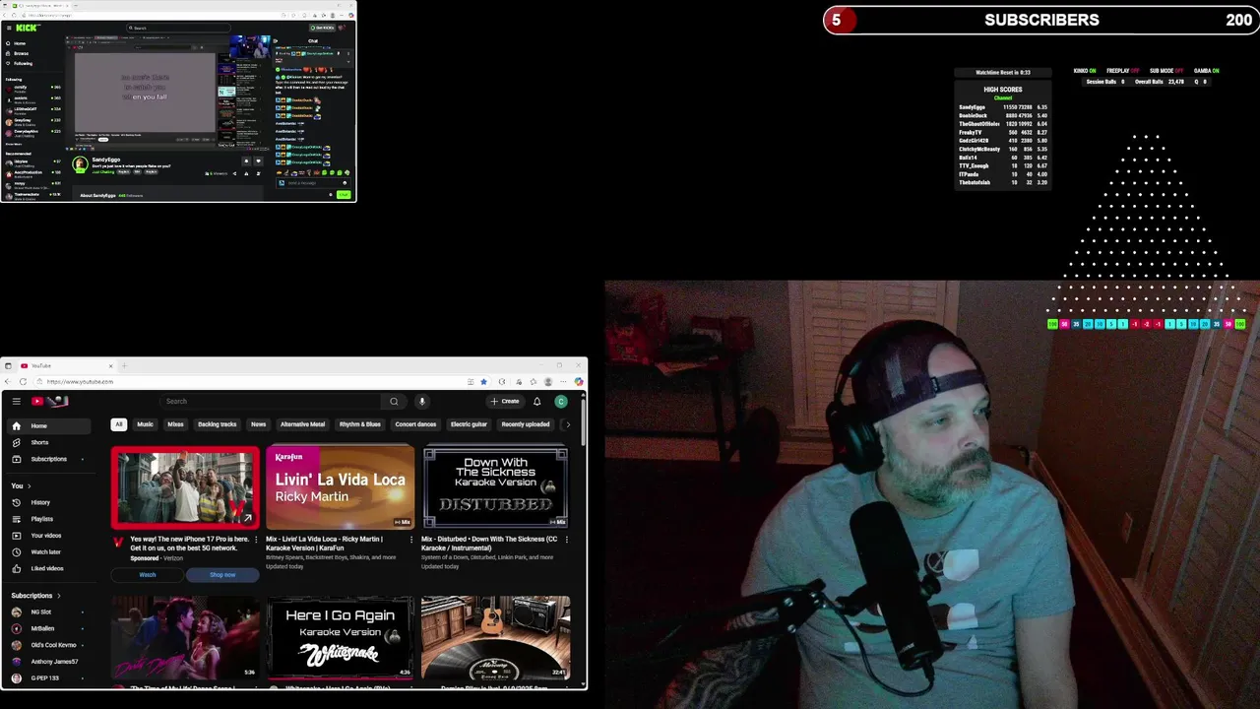Click the YouTube search magnifier button
Screen dimensions: 1260x709
(x=394, y=401)
